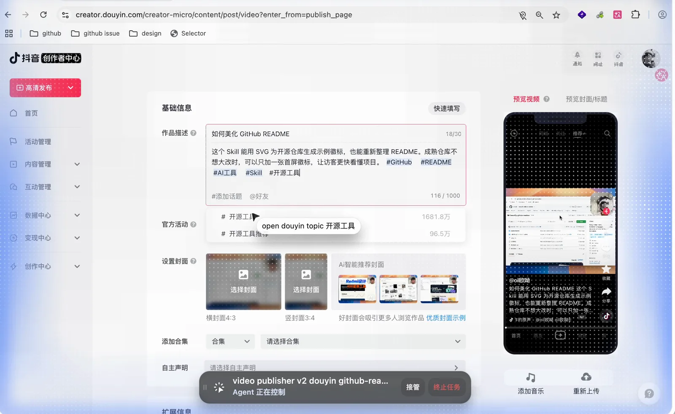Open the 优质封面示例 link
The height and width of the screenshot is (414, 675).
point(446,318)
